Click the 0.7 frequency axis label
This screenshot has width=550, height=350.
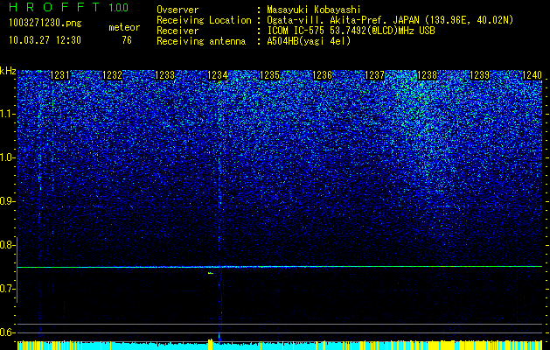click(7, 289)
